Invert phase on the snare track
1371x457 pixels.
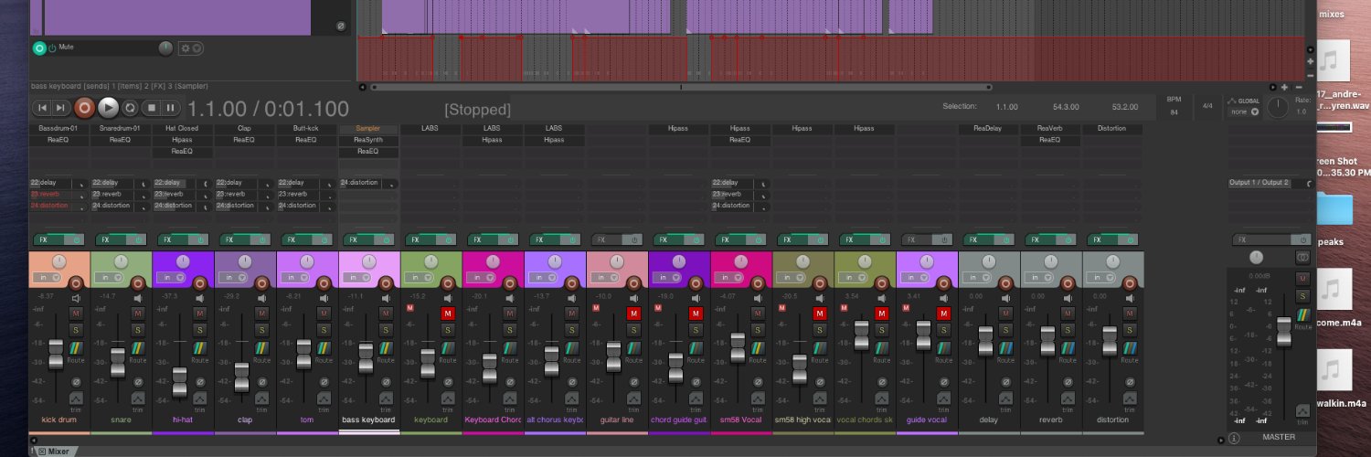(x=139, y=381)
